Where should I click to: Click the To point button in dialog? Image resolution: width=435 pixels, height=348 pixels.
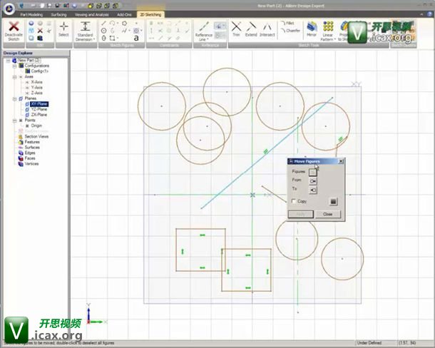pyautogui.click(x=313, y=190)
